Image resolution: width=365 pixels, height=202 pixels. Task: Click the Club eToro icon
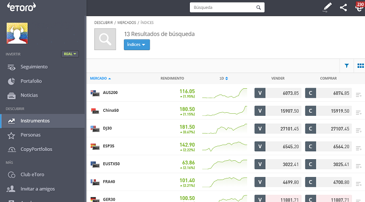pos(11,175)
